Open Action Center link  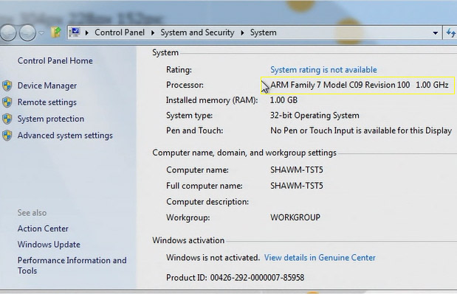click(43, 228)
